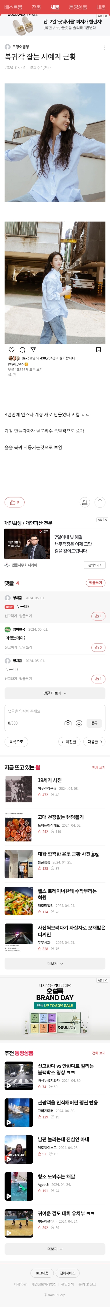This screenshot has width=110, height=1307.
Task: Close the GOODWEAR MALL ad banner
Action: [105, 16]
